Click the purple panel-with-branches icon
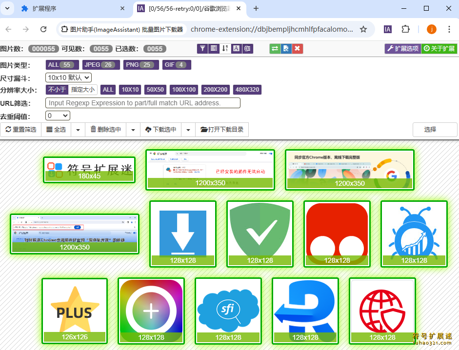459x350 pixels. coord(247,49)
